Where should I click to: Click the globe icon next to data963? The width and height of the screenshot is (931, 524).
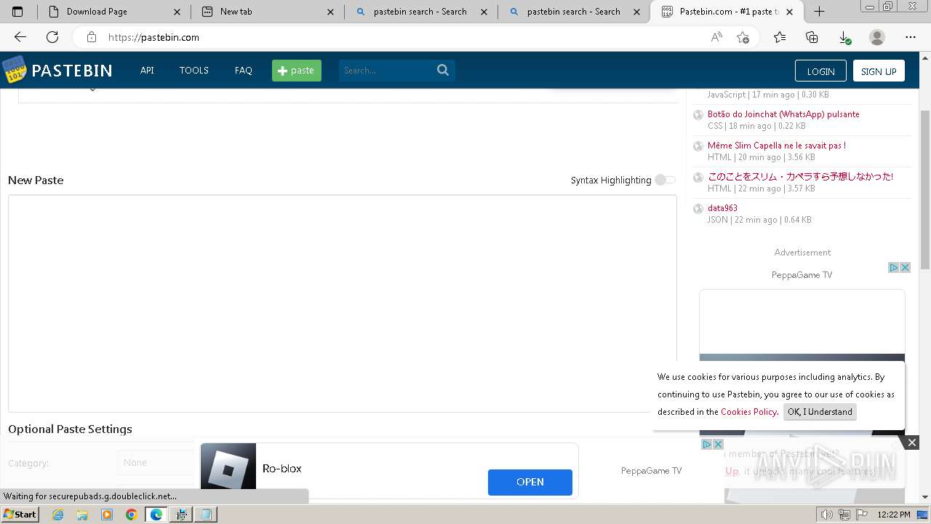click(x=698, y=209)
